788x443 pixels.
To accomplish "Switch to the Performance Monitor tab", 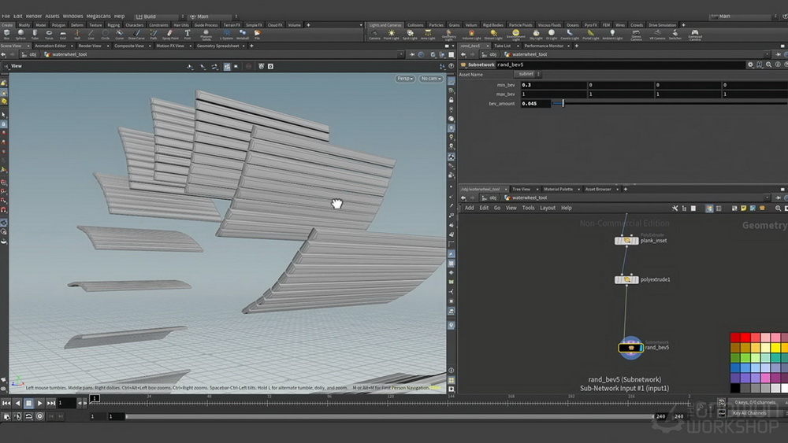I will pos(544,46).
